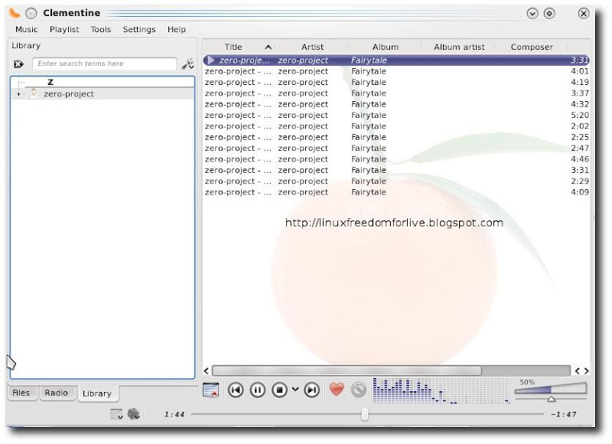Viewport: 612px width, 444px height.
Task: Open playlist options icon with arrow
Action: point(116,414)
